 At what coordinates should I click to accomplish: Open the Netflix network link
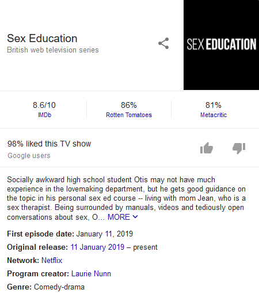[x=52, y=260]
